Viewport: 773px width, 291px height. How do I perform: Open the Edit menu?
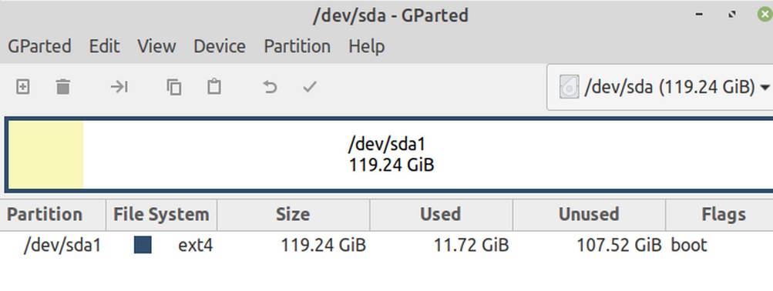coord(104,46)
